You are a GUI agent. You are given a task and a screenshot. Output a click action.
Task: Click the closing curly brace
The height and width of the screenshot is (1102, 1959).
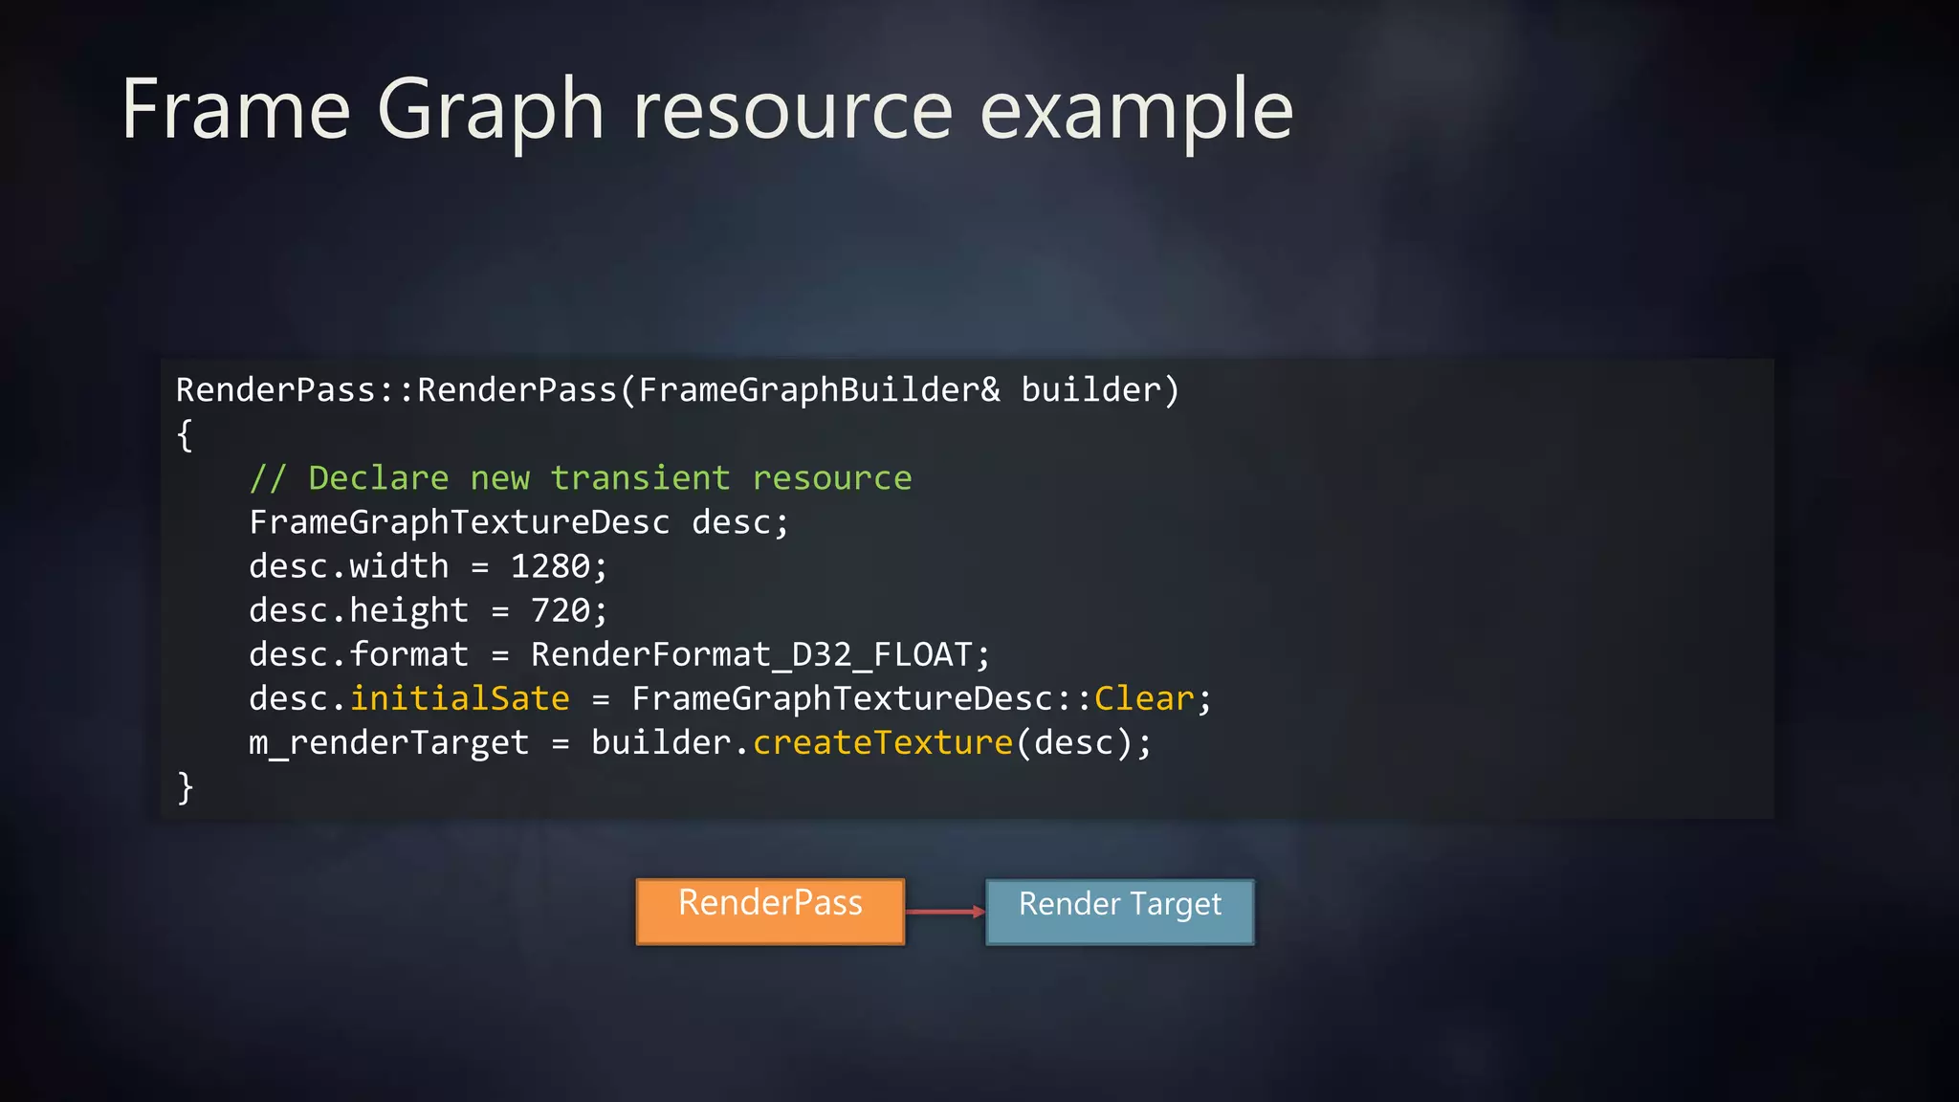click(185, 787)
